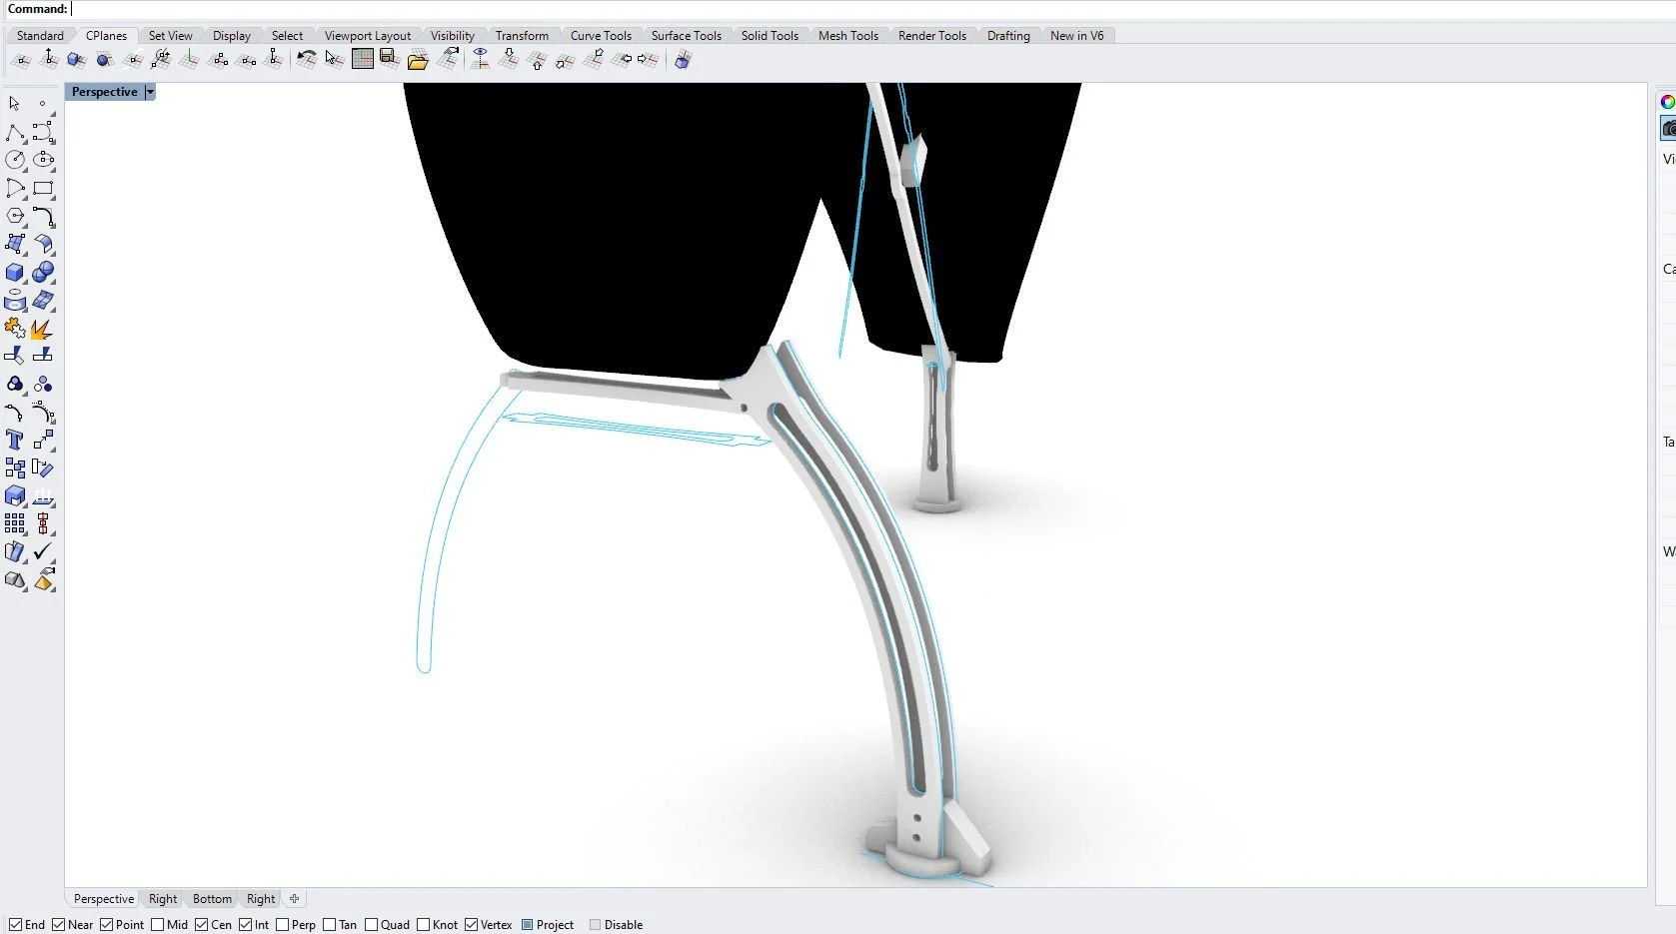Toggle the Vertex object snap
This screenshot has width=1676, height=934.
(489, 925)
